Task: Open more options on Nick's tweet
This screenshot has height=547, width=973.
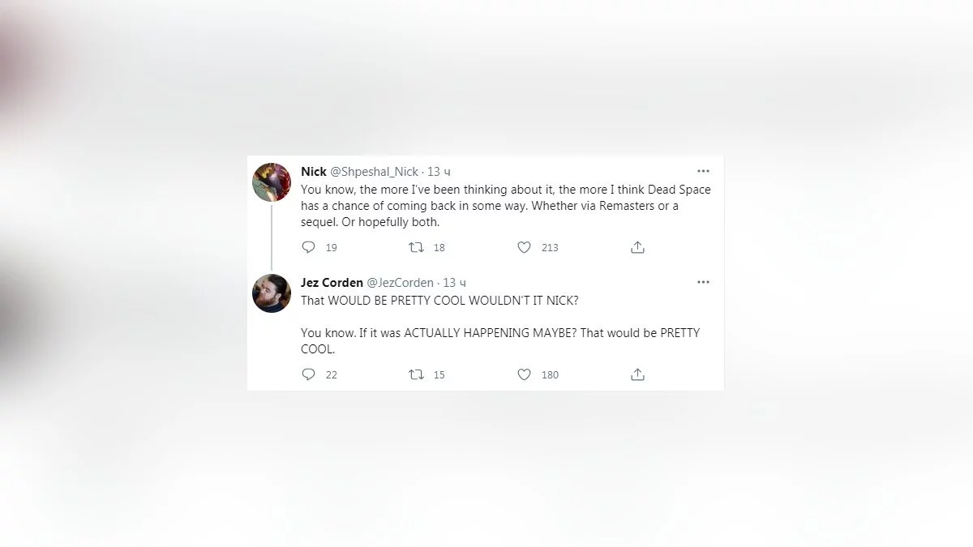Action: pyautogui.click(x=703, y=171)
